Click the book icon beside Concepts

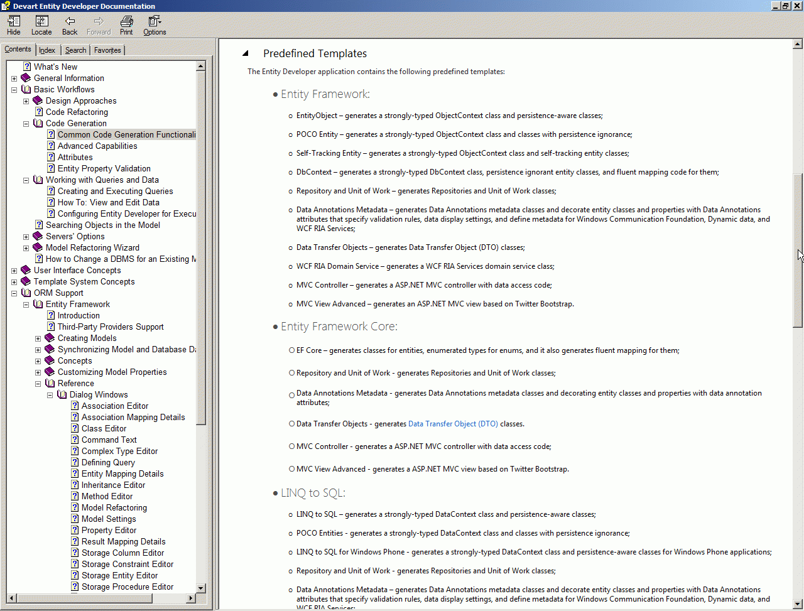pyautogui.click(x=50, y=360)
